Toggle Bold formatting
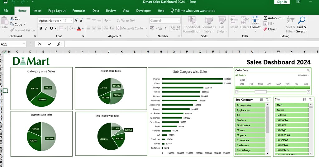This screenshot has width=319, height=167. point(41,28)
